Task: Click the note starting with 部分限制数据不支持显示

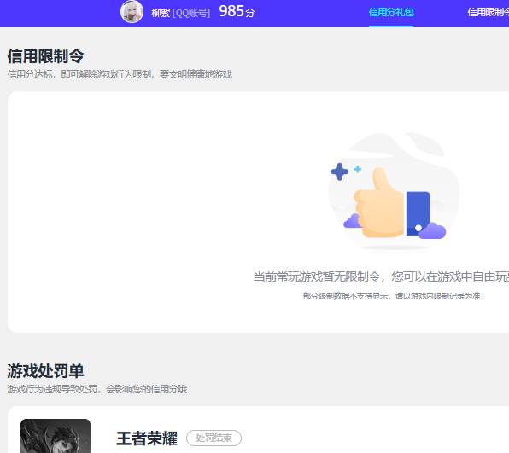Action: click(x=391, y=296)
